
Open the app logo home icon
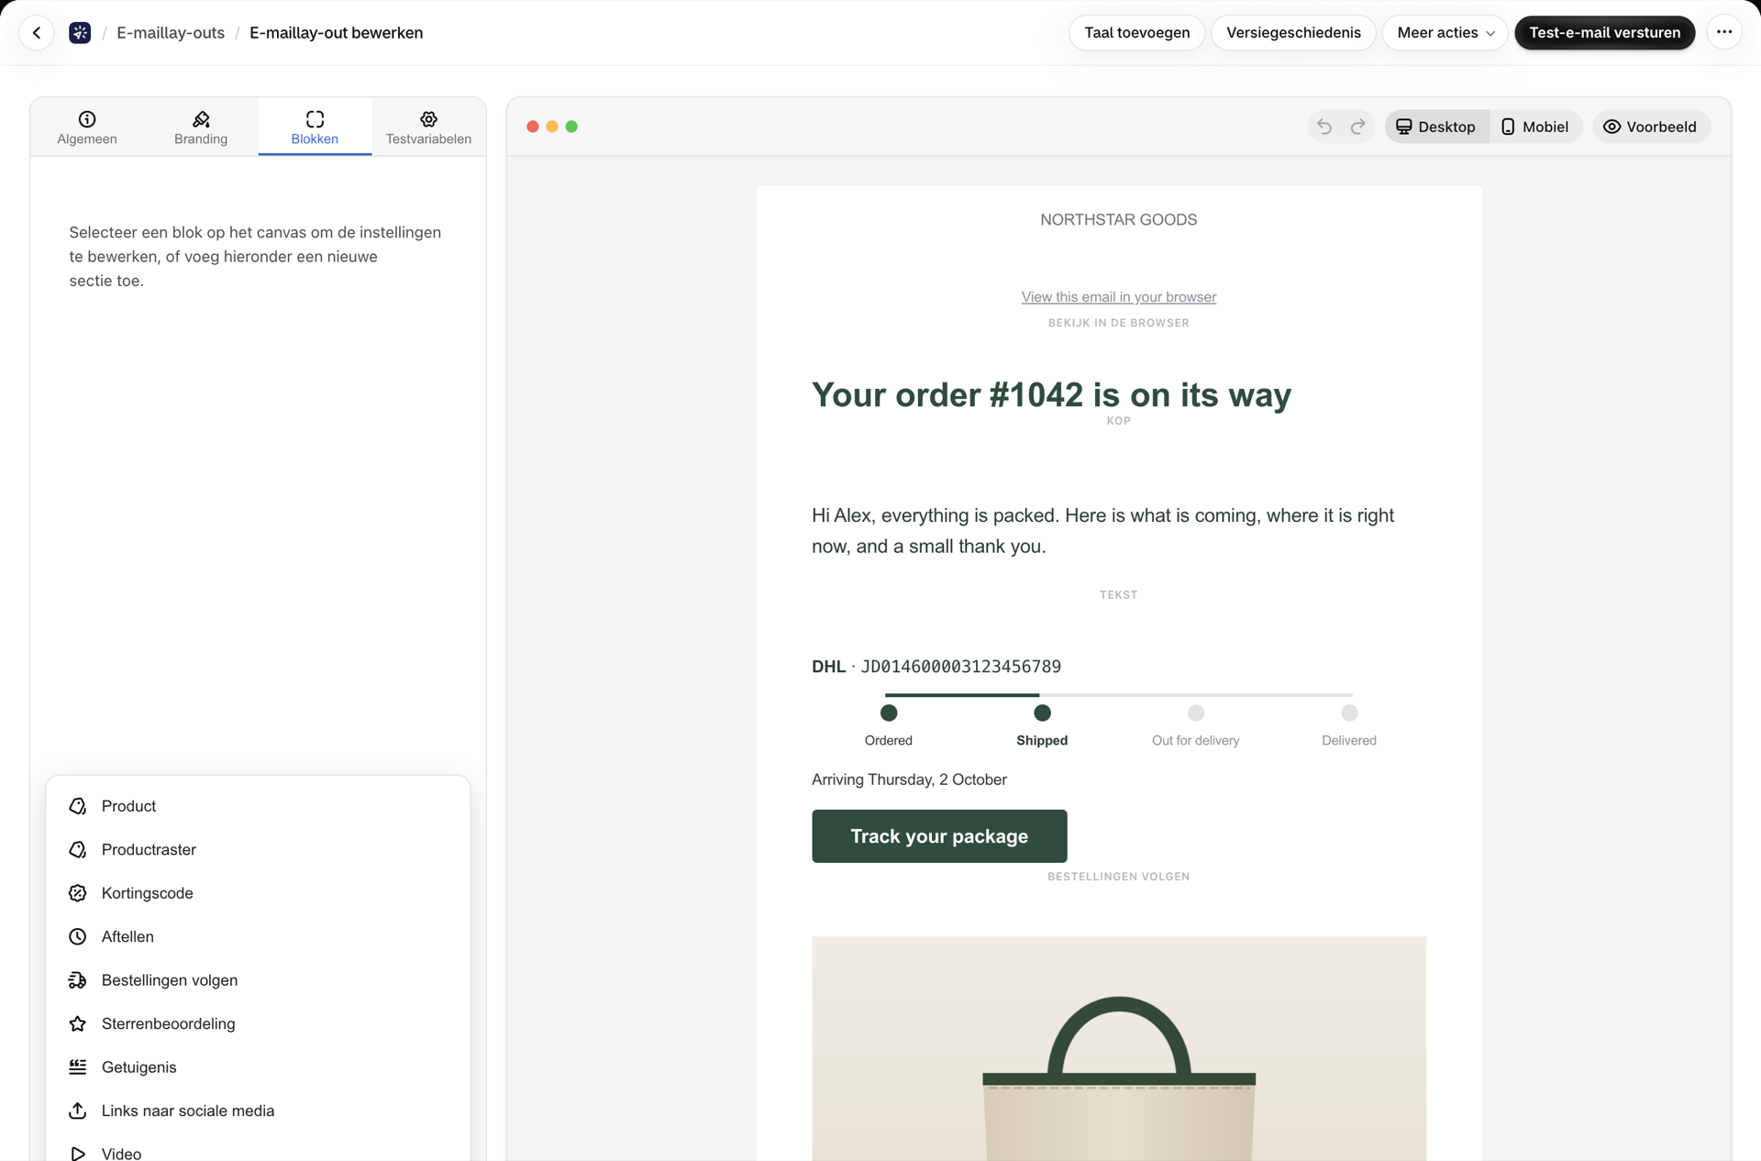click(80, 33)
